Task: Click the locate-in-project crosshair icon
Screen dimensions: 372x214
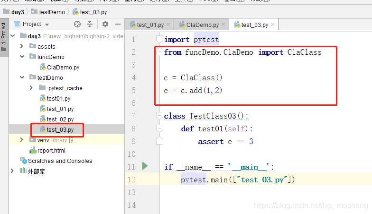Action: tap(77, 24)
